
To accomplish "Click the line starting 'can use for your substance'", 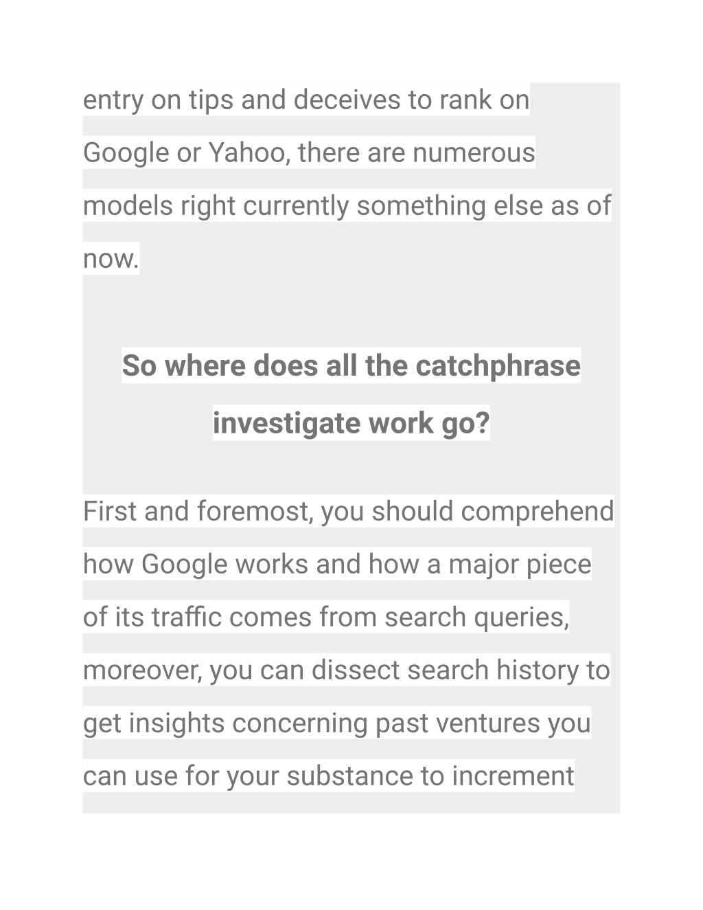I will pyautogui.click(x=328, y=776).
